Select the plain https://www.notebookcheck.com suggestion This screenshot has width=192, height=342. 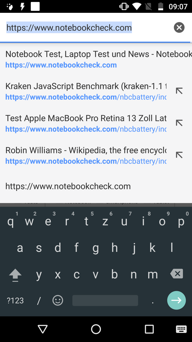pos(68,186)
